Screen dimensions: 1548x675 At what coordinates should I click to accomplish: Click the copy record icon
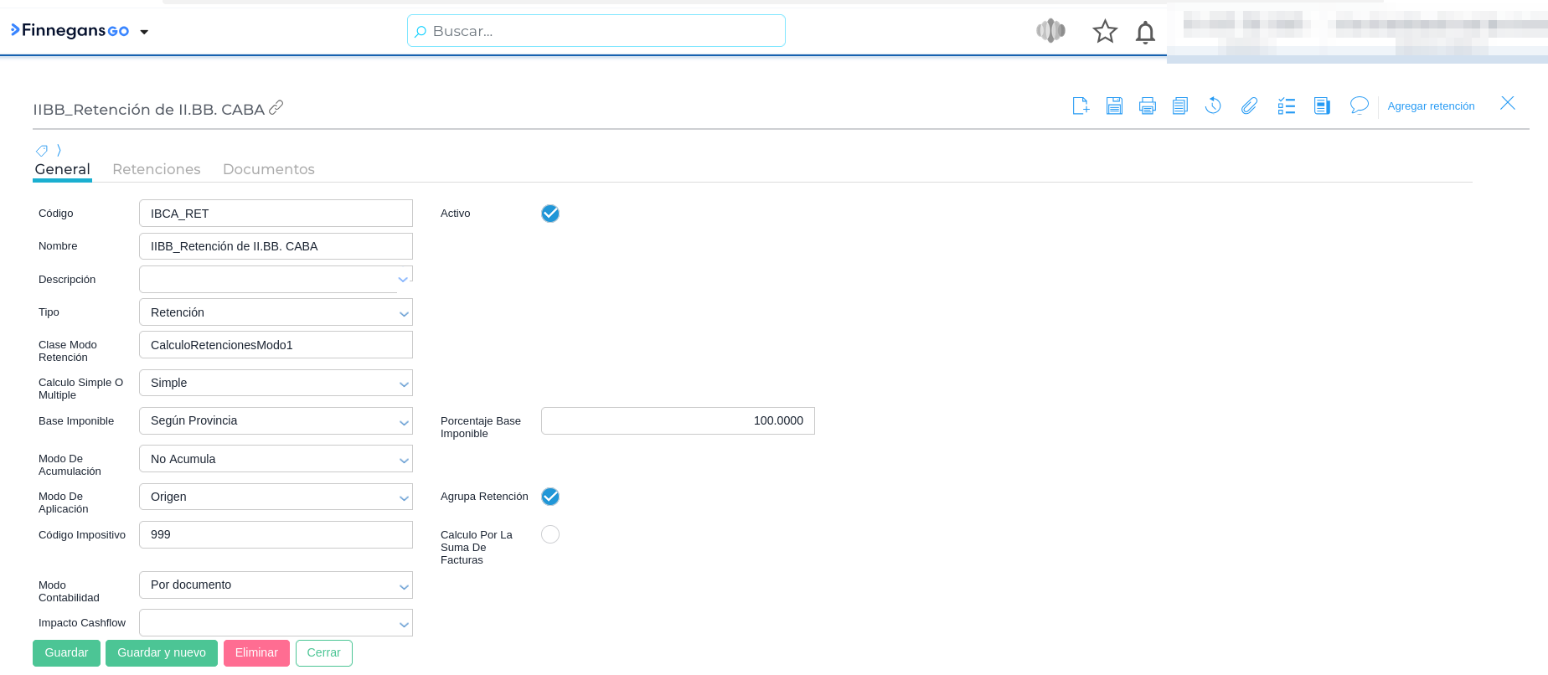(x=1180, y=106)
